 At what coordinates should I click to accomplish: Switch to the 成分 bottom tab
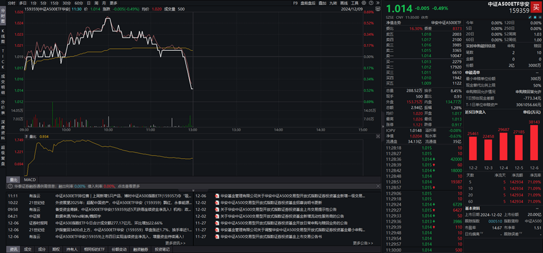pyautogui.click(x=41, y=249)
